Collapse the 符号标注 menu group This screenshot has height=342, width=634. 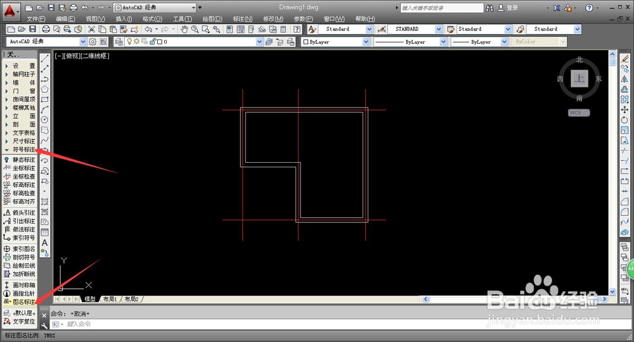tap(20, 150)
